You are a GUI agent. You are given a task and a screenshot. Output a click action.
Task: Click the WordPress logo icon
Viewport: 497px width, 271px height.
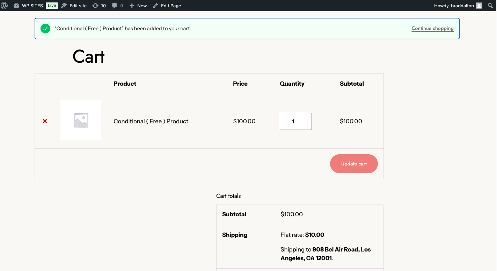[5, 6]
